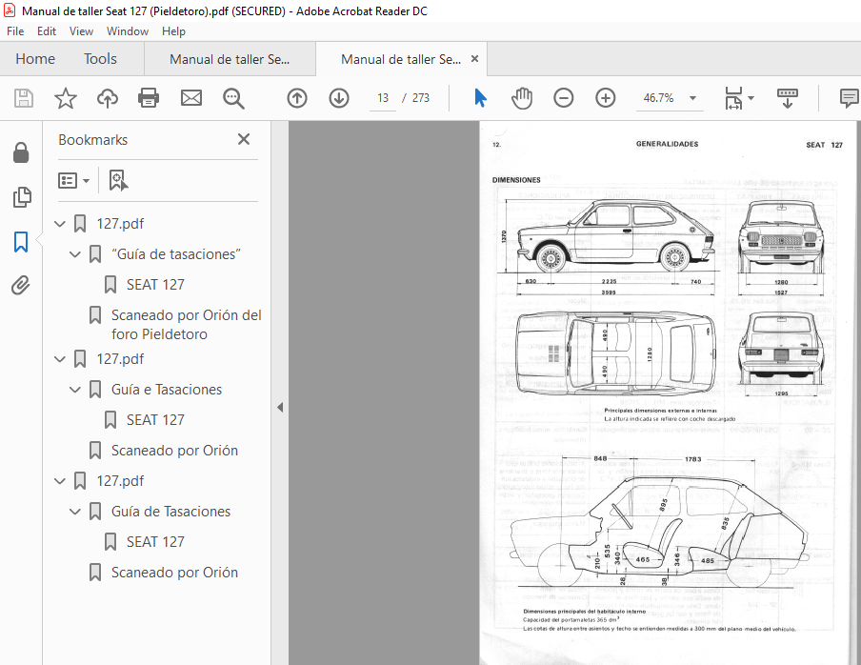Image resolution: width=861 pixels, height=665 pixels.
Task: Choose the arrow Selection tool
Action: (480, 98)
